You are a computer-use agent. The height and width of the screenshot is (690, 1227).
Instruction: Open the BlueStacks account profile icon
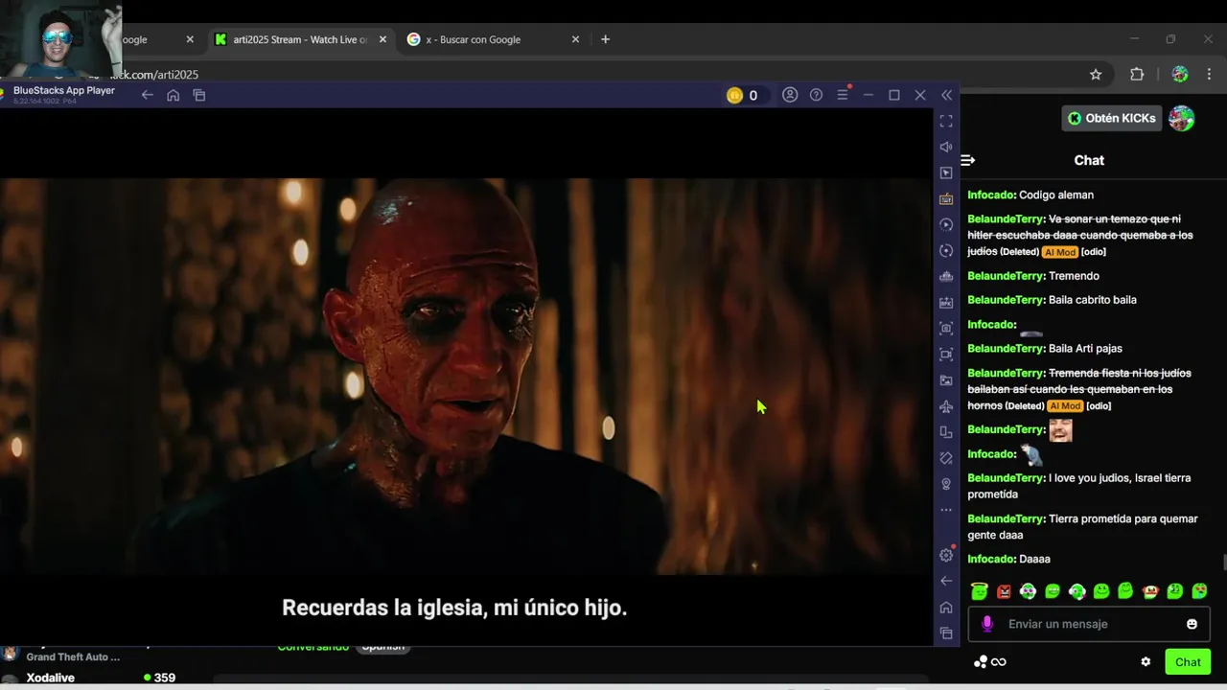point(790,95)
